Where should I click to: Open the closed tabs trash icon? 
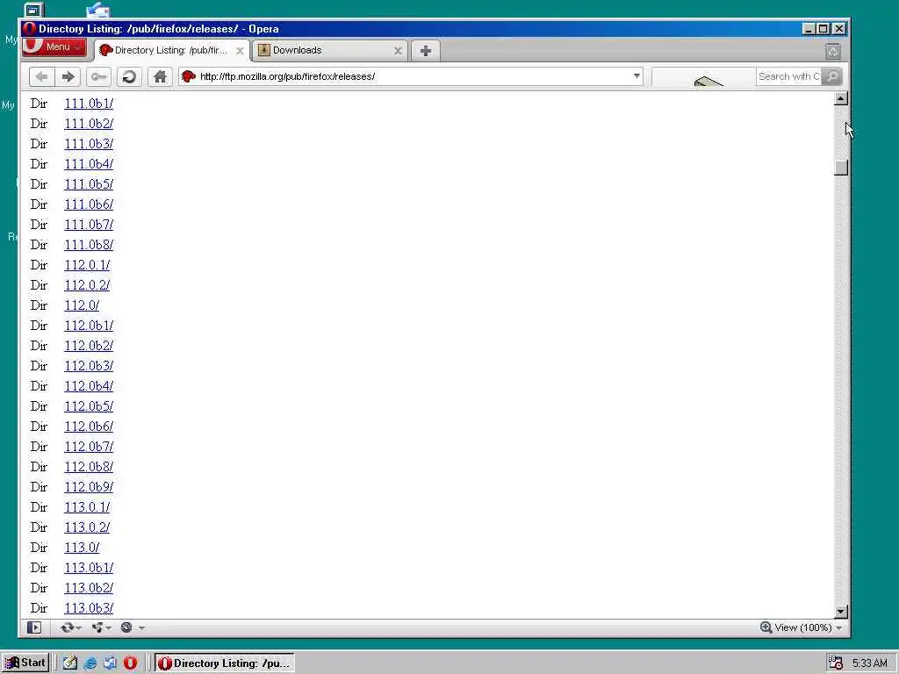coord(833,51)
